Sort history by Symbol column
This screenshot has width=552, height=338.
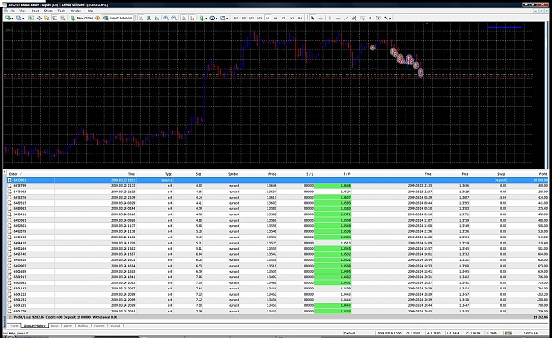point(233,174)
